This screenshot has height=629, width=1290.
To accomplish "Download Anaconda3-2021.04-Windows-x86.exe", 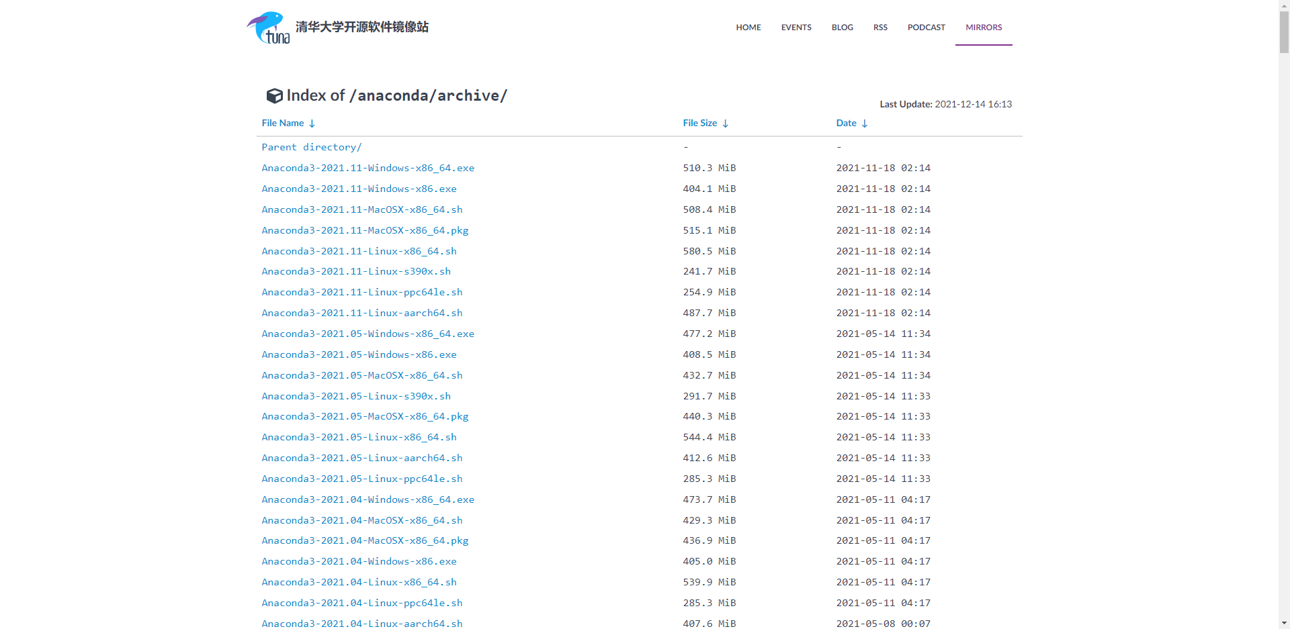I will 359,561.
